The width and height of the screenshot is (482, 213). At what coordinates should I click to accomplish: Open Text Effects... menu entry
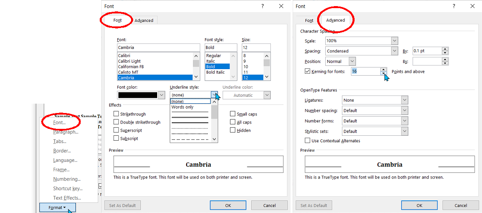pos(67,198)
